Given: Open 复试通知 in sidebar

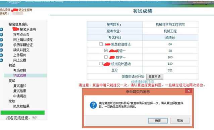Looking at the screenshot, I should 20,86.
